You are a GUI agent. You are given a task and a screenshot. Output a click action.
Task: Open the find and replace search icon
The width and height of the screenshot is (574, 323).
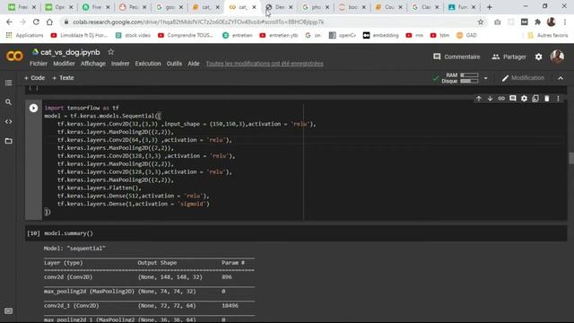point(8,102)
